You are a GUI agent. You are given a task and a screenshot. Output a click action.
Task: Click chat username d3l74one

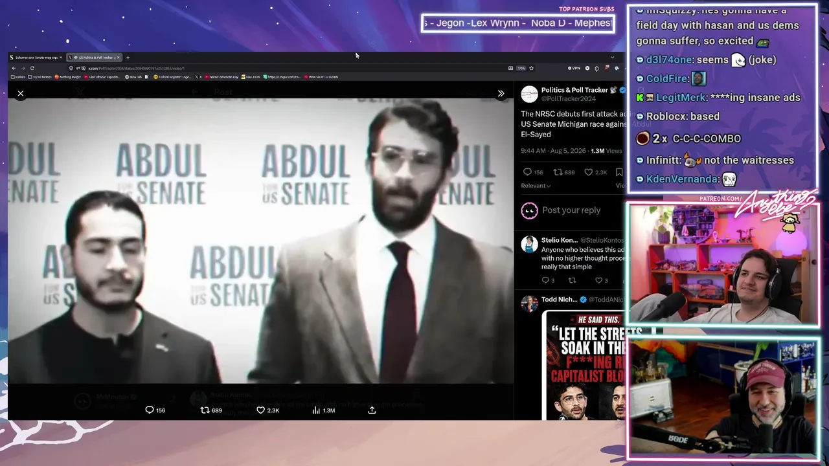pyautogui.click(x=668, y=60)
